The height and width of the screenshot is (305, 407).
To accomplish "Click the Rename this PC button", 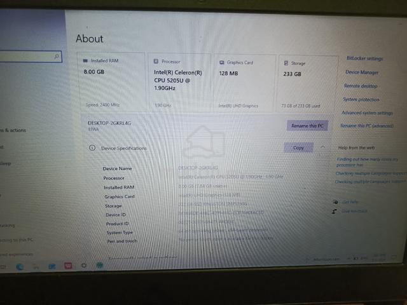I will point(307,126).
